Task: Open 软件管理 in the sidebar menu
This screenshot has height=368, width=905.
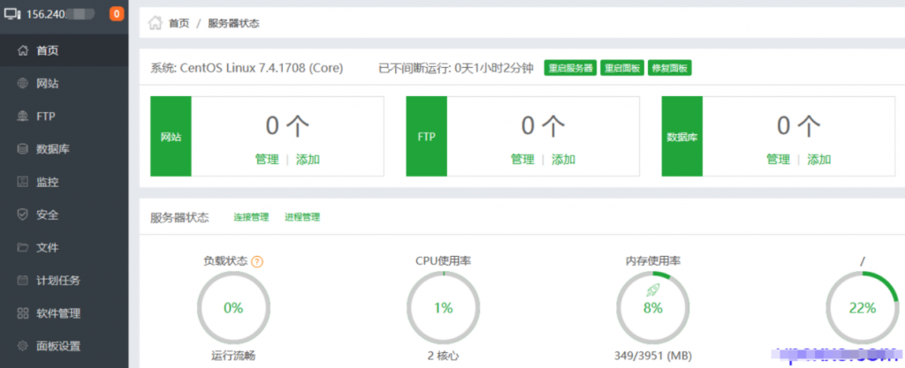Action: click(58, 313)
